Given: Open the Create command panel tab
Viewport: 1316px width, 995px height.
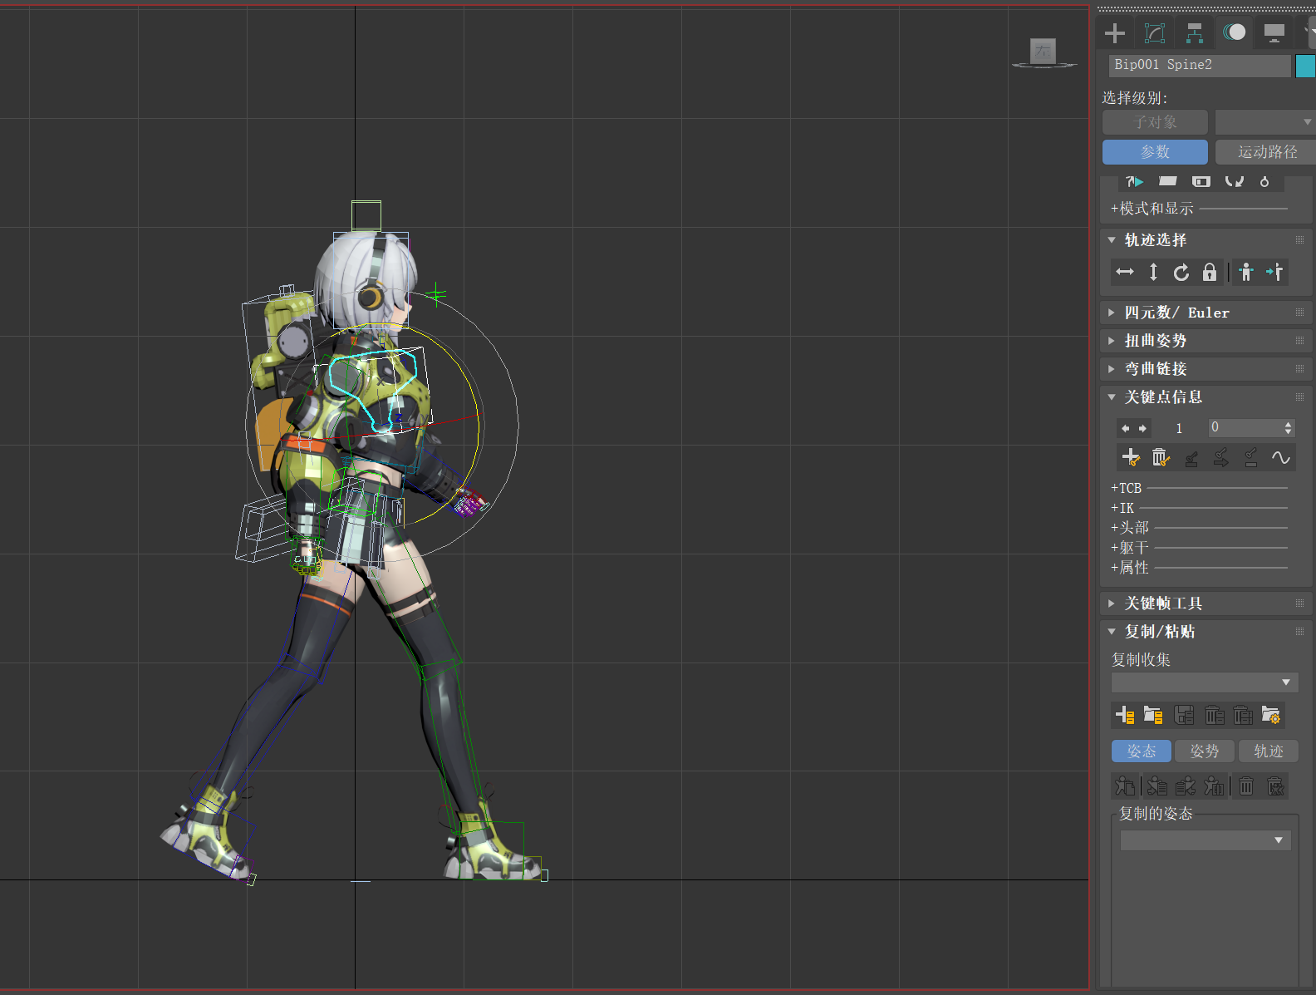Looking at the screenshot, I should tap(1115, 33).
